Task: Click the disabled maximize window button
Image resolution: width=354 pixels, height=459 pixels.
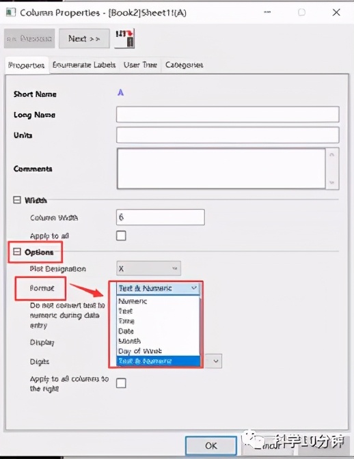Action: pos(301,12)
